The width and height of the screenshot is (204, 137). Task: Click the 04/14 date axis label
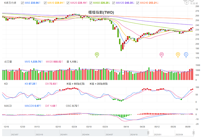tap(126, 126)
